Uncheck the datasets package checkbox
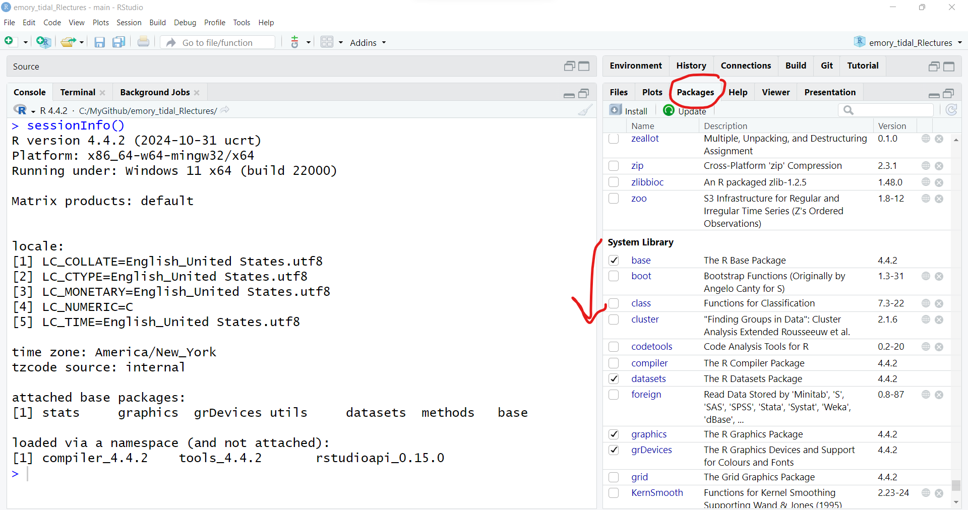This screenshot has height=510, width=968. click(x=614, y=379)
